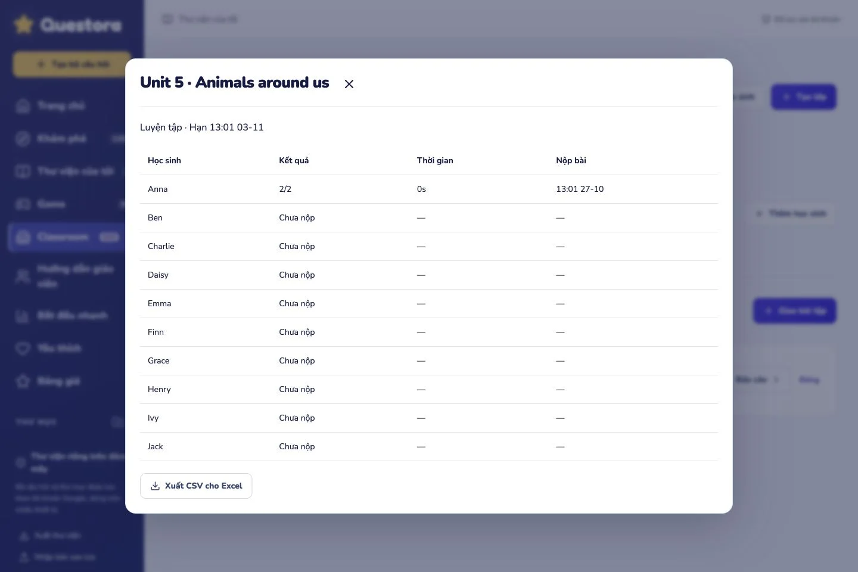Select the student name Henry

[159, 390]
